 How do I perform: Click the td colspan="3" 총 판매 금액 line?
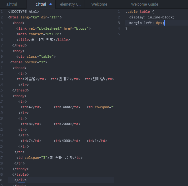[49, 158]
